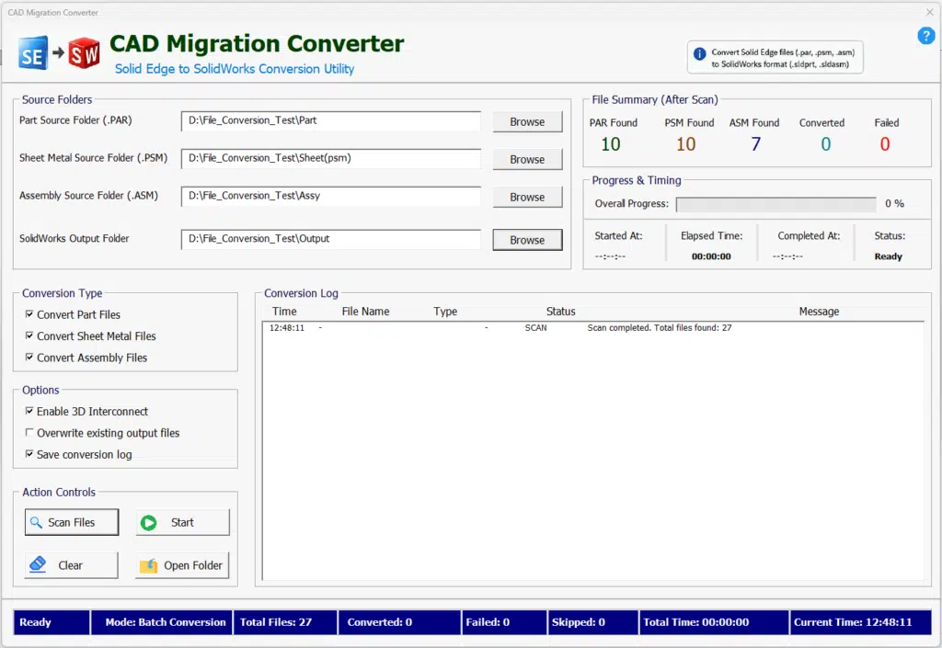Click the PAR Found count 10

click(611, 144)
